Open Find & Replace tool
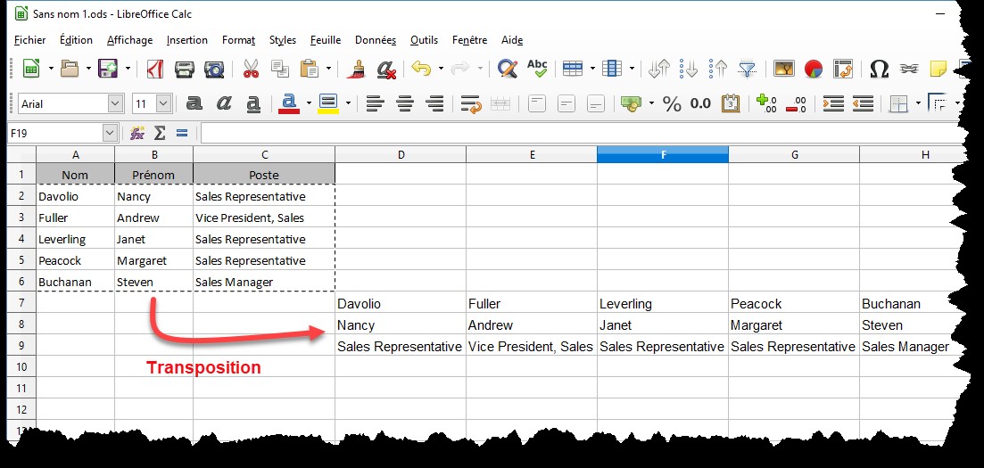This screenshot has height=468, width=984. pos(508,70)
